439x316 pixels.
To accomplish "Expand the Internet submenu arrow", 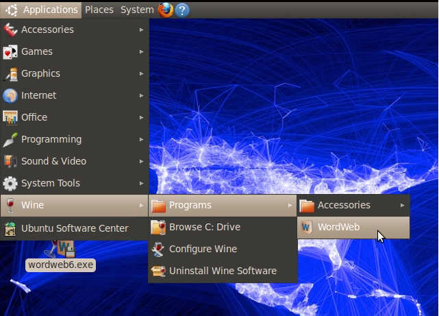I will (x=141, y=96).
